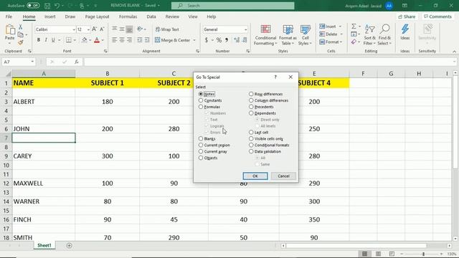Open the Delete cells dropdown arrow

pos(341,34)
